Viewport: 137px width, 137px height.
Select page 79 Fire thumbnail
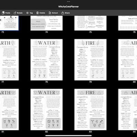90,60
